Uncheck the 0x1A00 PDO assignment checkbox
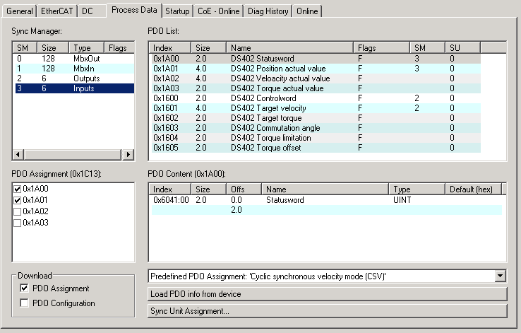The height and width of the screenshot is (333, 521). click(x=17, y=189)
